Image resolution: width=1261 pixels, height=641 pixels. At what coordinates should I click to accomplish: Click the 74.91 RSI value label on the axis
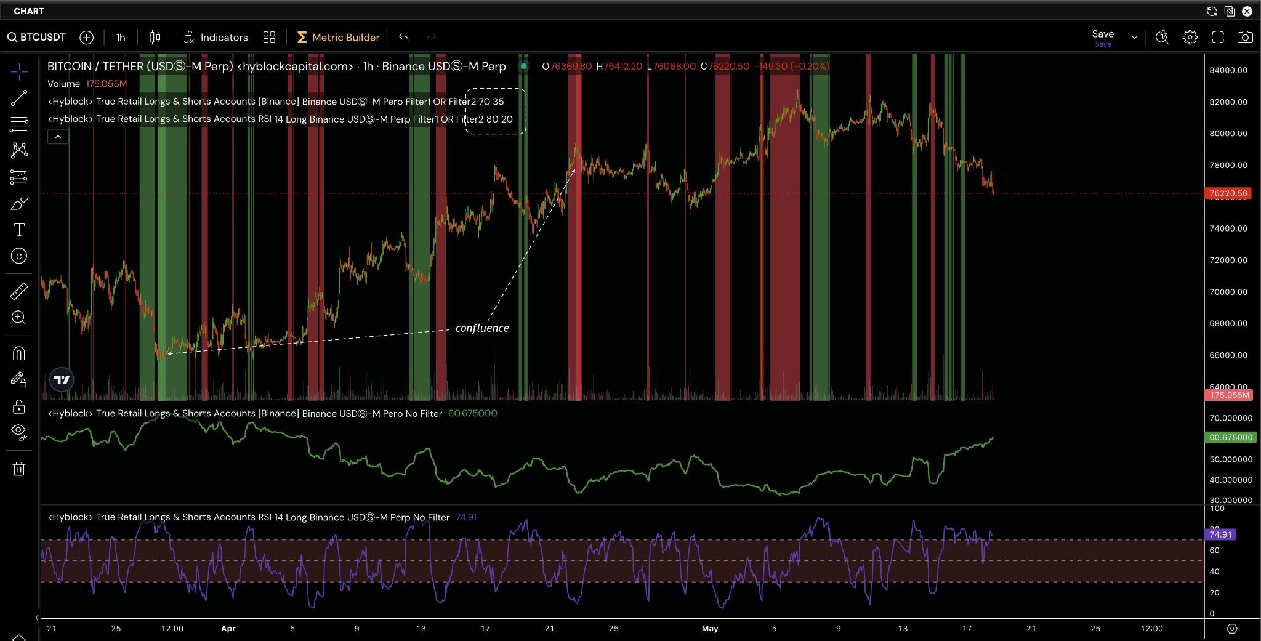(1220, 534)
